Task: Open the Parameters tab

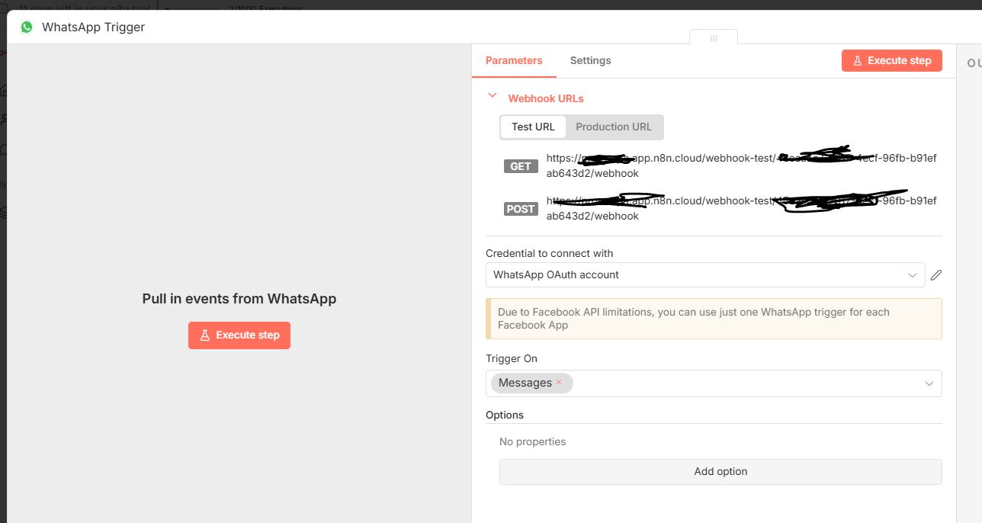Action: pos(514,60)
